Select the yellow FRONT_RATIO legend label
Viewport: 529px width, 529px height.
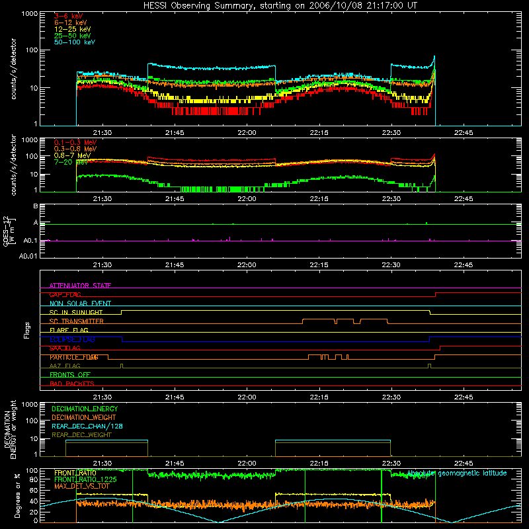(75, 473)
